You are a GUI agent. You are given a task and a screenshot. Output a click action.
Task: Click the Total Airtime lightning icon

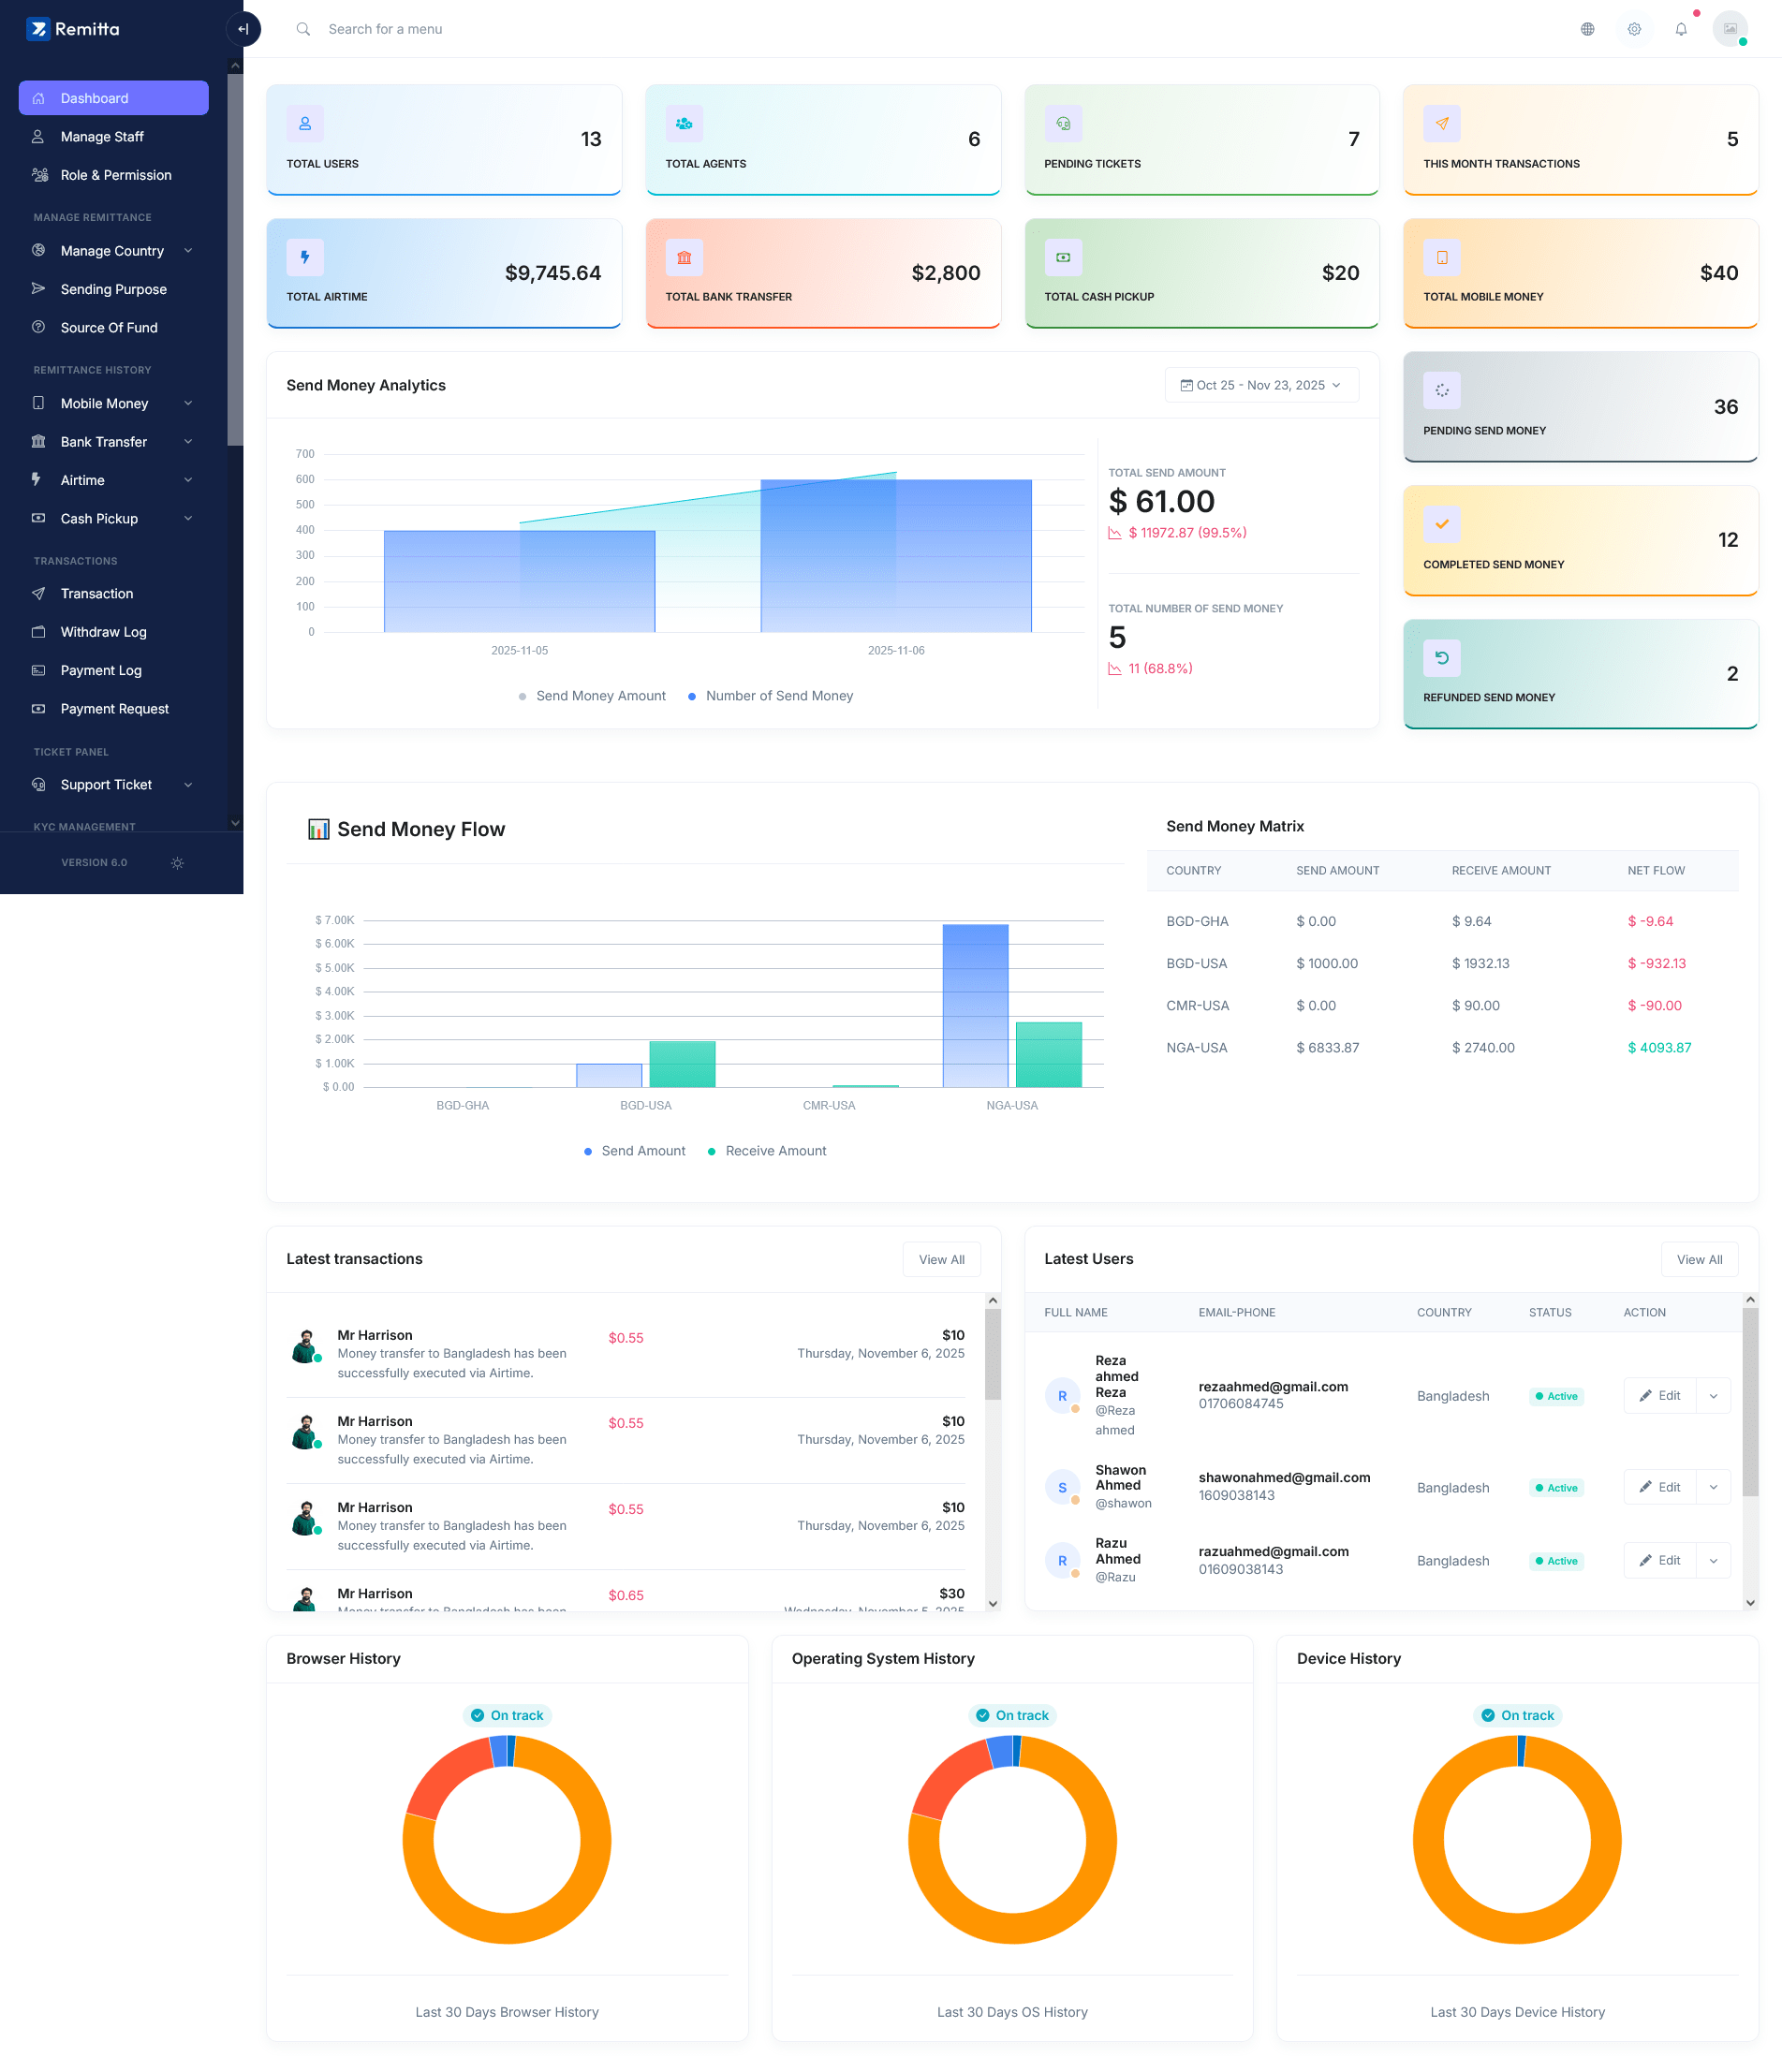(305, 257)
